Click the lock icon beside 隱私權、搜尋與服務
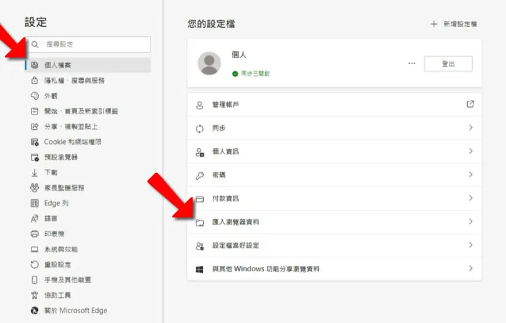This screenshot has width=506, height=323. (35, 81)
